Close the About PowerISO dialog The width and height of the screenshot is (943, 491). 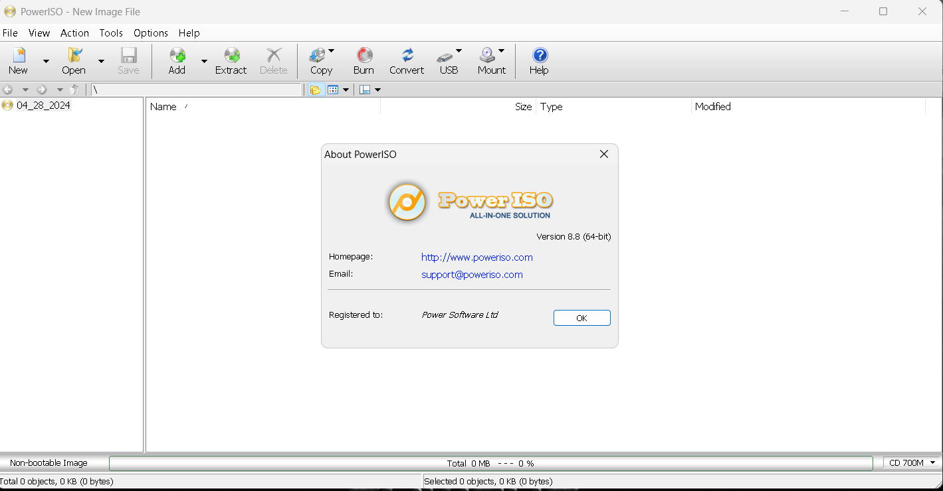pyautogui.click(x=603, y=154)
